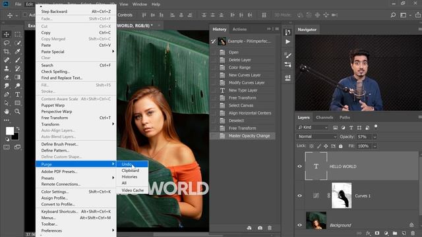Switch to the Actions tab
Screen dimensions: 422x237
coord(239,29)
